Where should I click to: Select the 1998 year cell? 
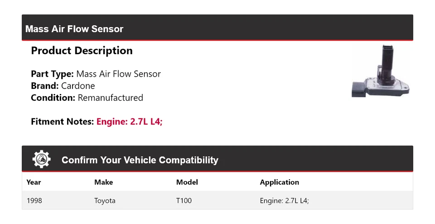coord(34,201)
